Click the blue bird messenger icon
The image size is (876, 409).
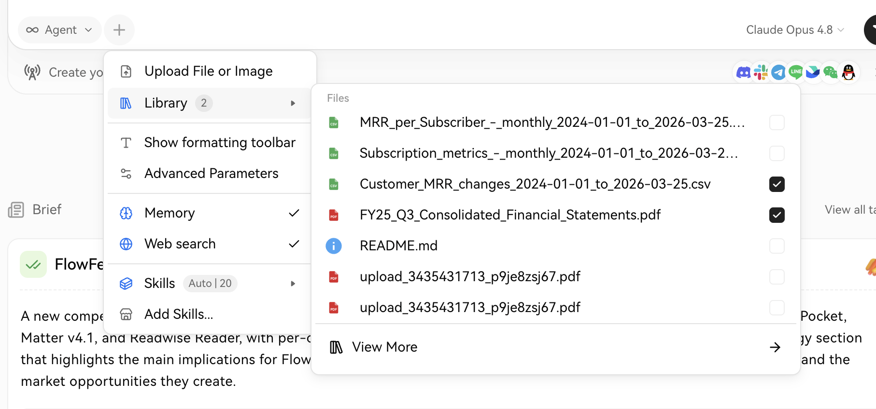pos(813,72)
